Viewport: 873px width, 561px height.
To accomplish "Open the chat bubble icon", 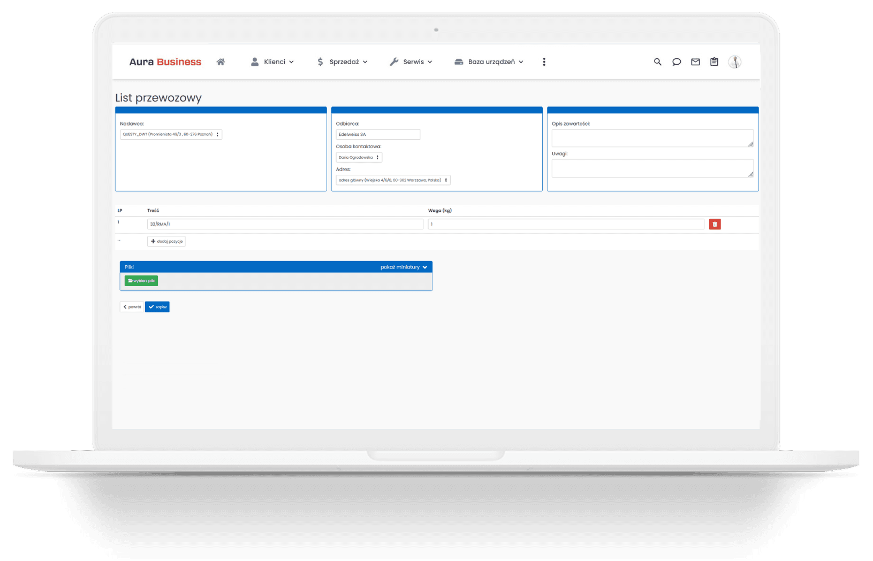I will click(677, 62).
